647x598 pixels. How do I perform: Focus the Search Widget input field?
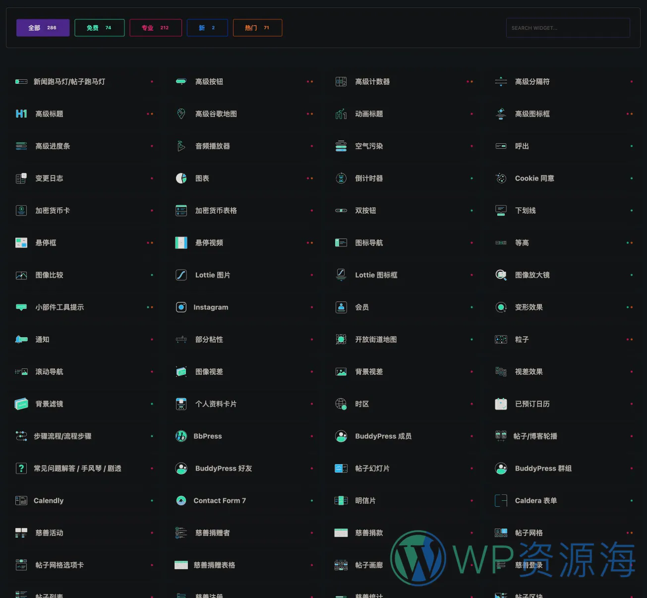(568, 28)
